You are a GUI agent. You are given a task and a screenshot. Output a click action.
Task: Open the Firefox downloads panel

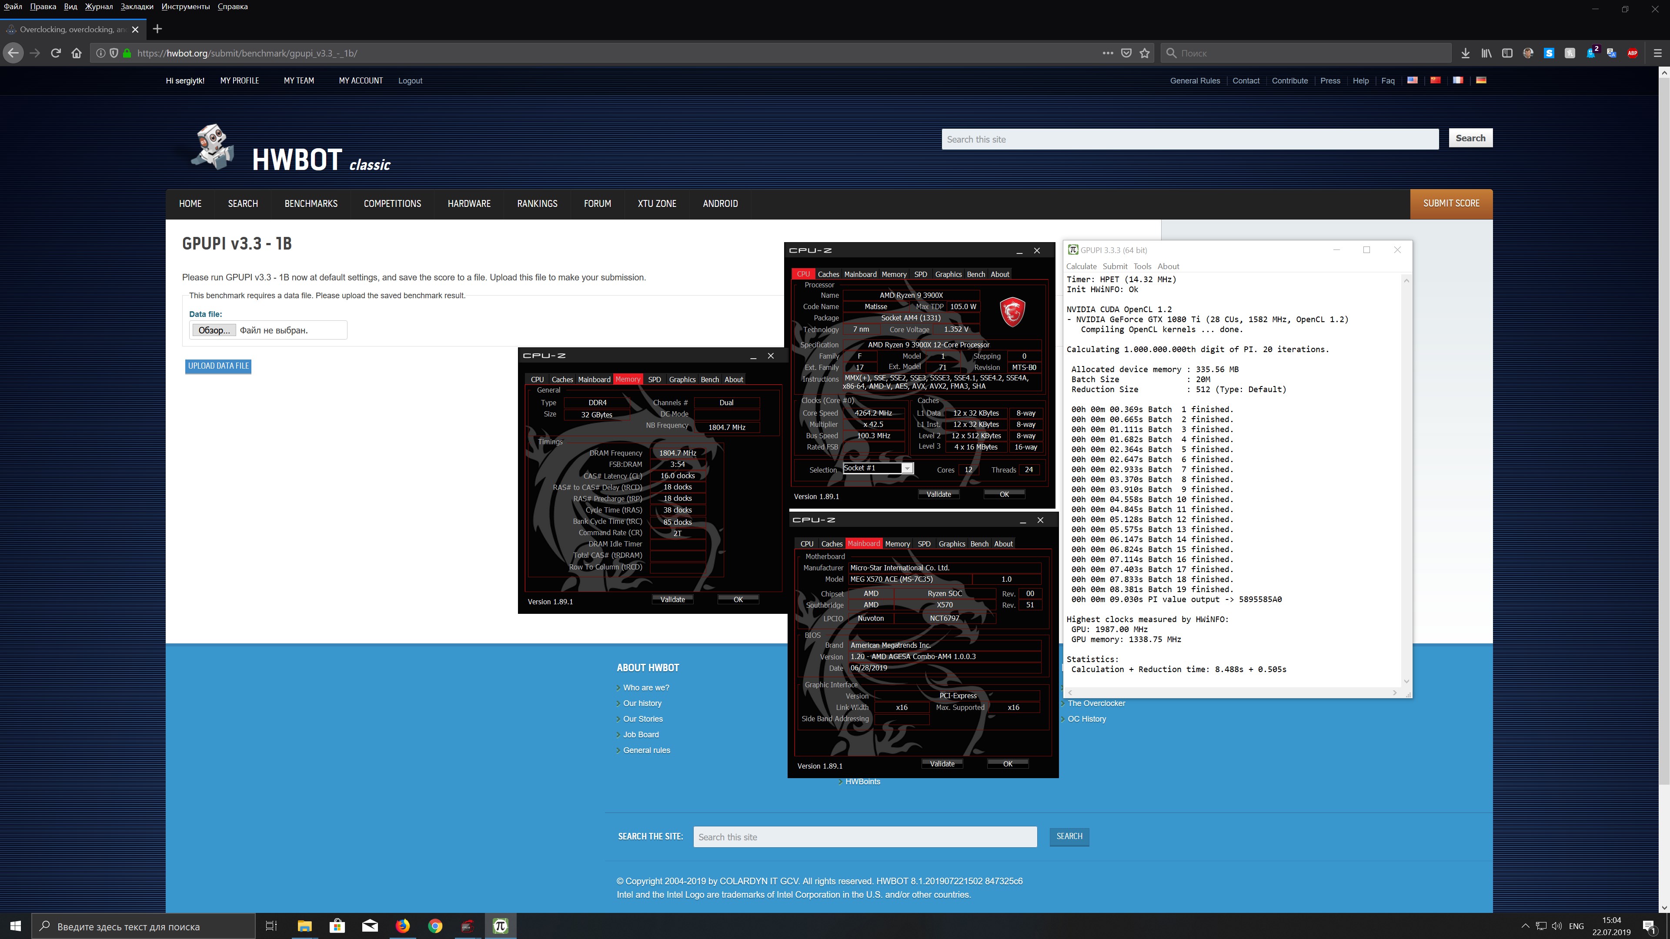[1465, 53]
